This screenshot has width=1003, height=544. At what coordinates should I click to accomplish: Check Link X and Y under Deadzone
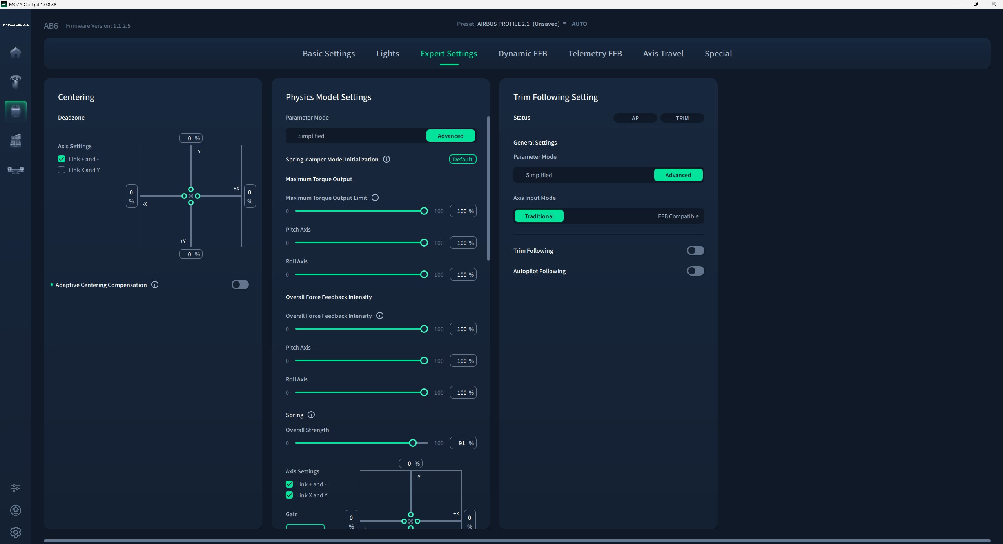(x=62, y=170)
